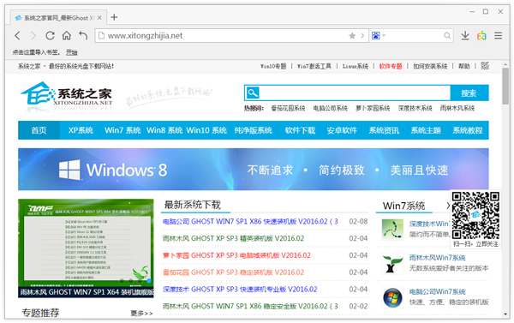This screenshot has width=514, height=323.
Task: Click the 雨林木风 GHOST WIN7 slideshow image
Action: (86, 248)
